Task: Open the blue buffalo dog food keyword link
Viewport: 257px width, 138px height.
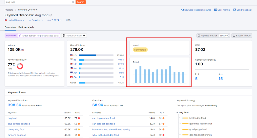Action: click(x=19, y=124)
